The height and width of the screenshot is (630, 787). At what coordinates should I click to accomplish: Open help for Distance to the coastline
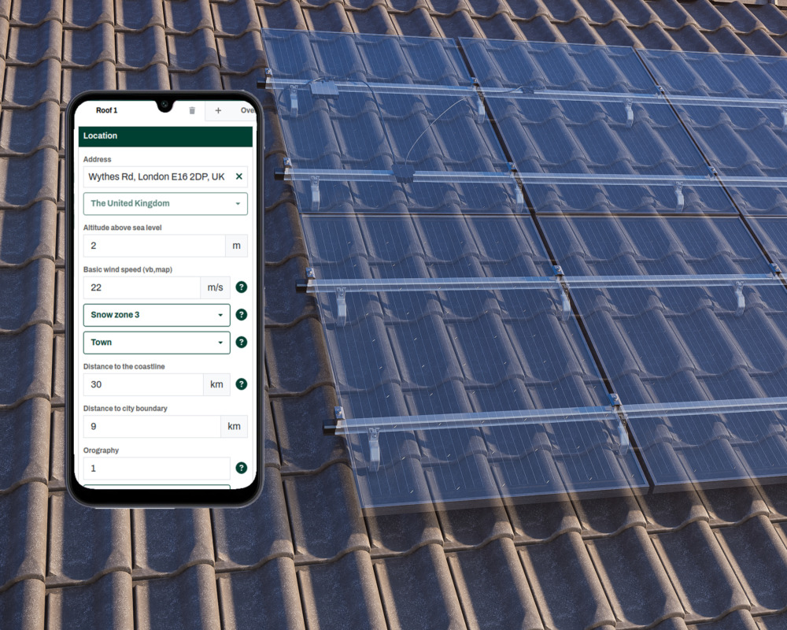coord(242,384)
